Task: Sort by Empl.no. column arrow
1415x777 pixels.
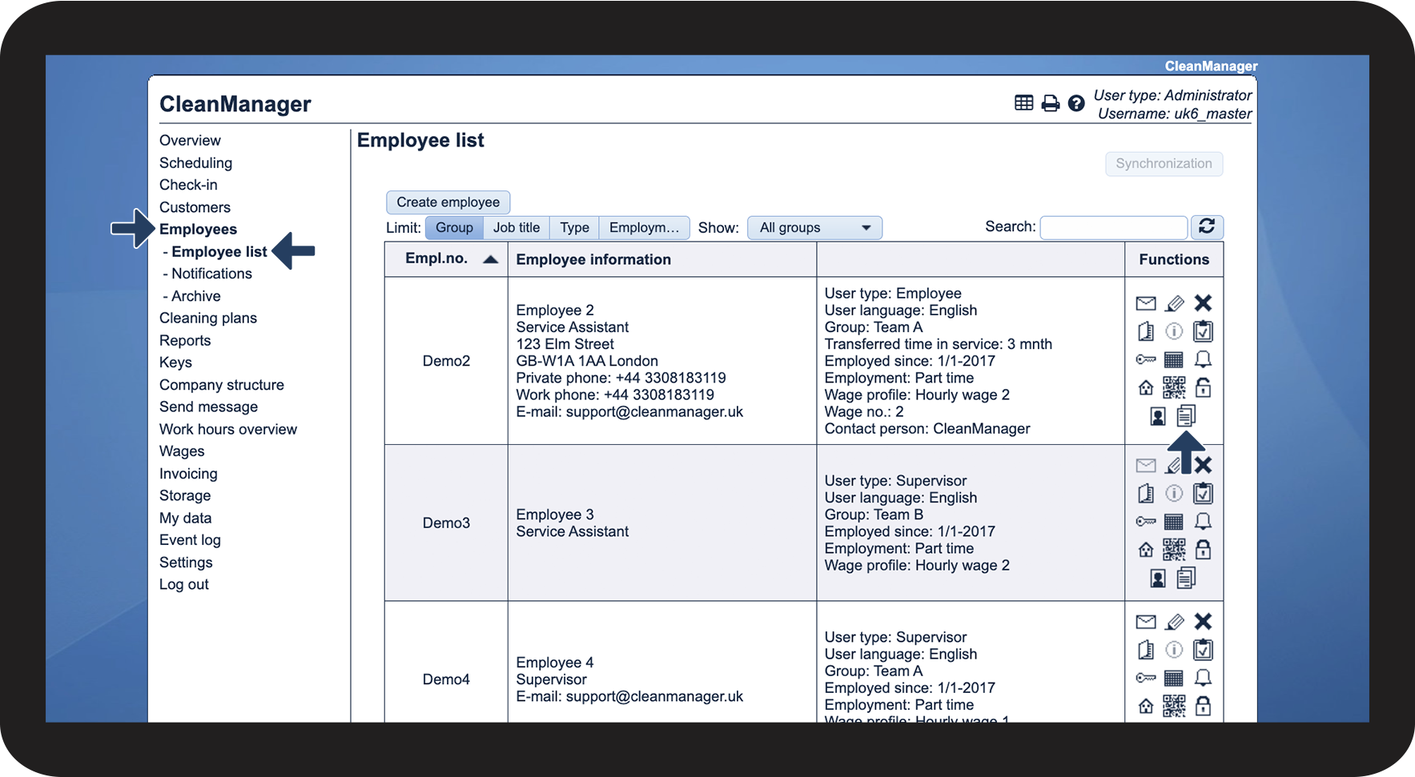Action: click(491, 259)
